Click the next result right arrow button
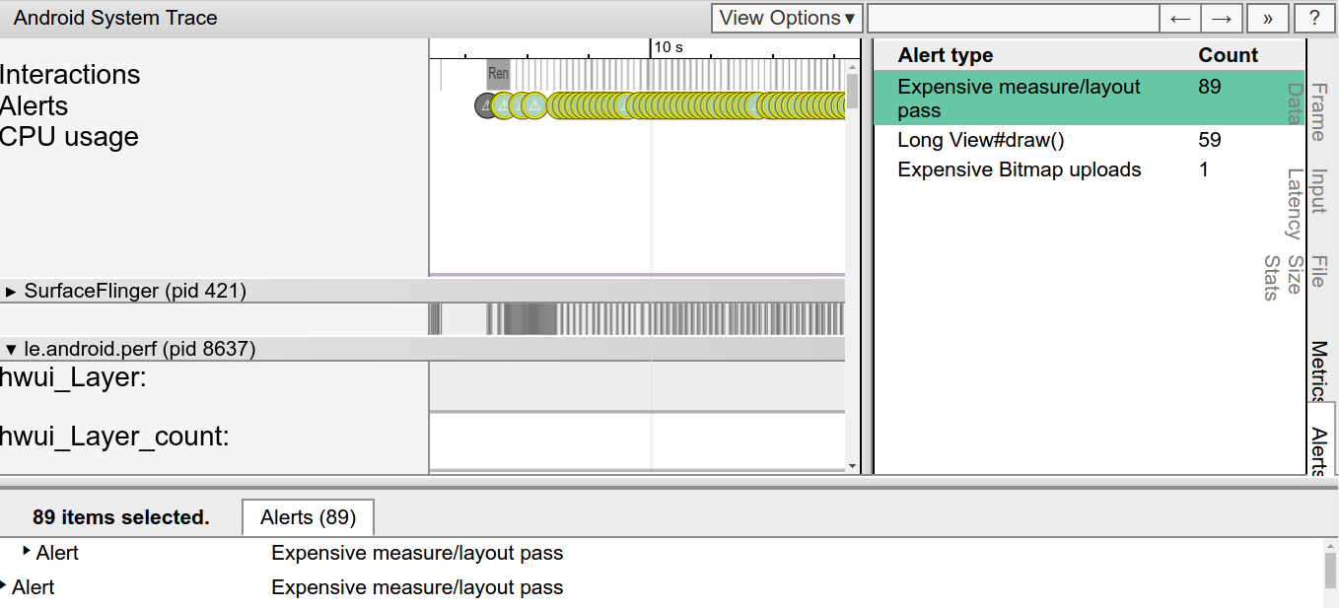Screen dimensions: 1339x608 tap(1222, 18)
